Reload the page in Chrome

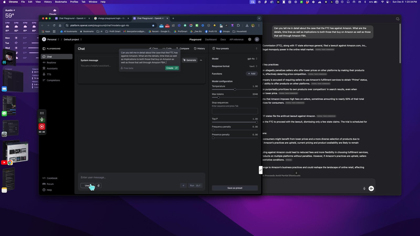click(x=54, y=25)
